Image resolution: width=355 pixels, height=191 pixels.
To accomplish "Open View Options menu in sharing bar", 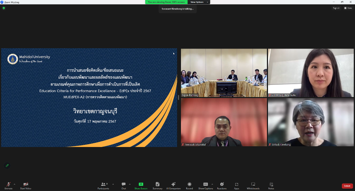I will [199, 2].
